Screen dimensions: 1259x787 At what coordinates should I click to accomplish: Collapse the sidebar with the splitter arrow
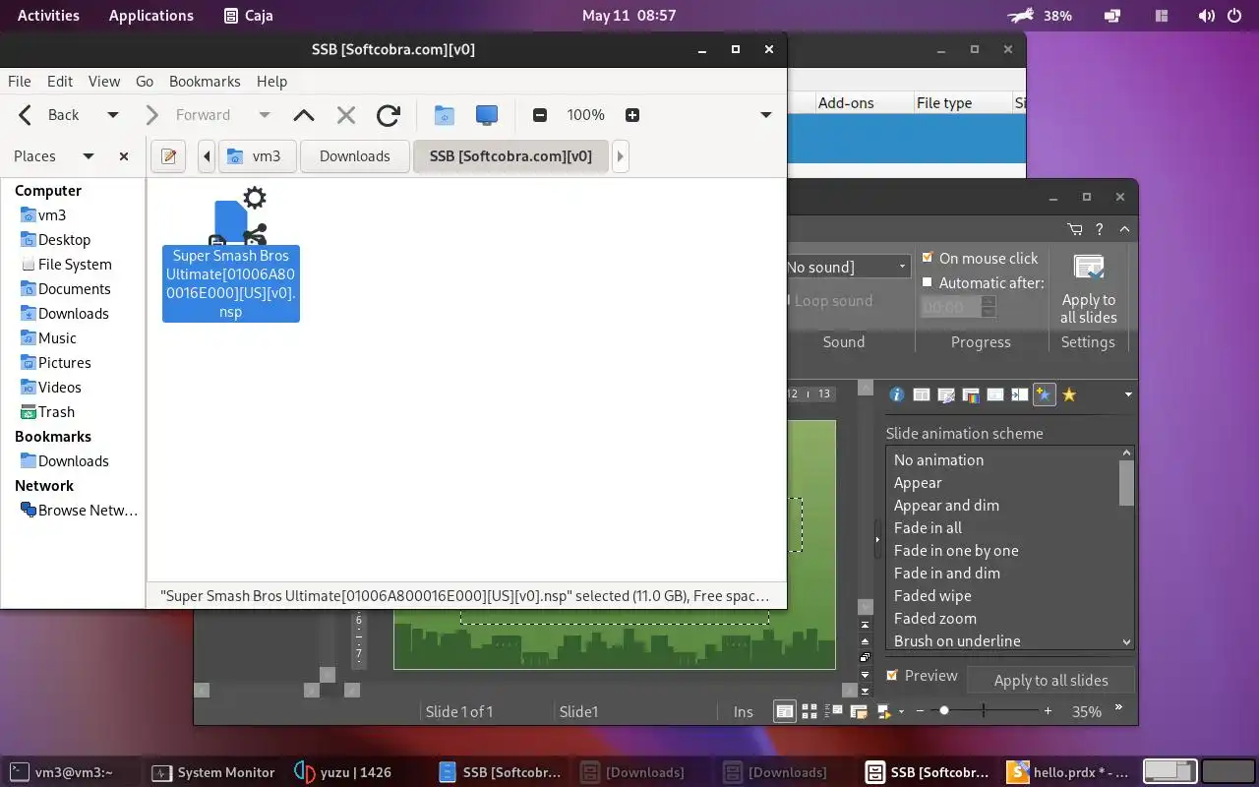click(877, 539)
